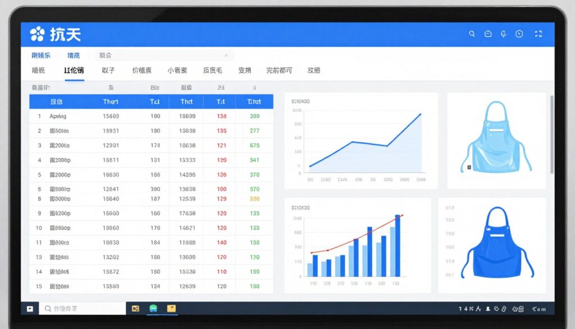This screenshot has width=575, height=329.
Task: Open the yellow folder icon in taskbar
Action: coord(171,308)
